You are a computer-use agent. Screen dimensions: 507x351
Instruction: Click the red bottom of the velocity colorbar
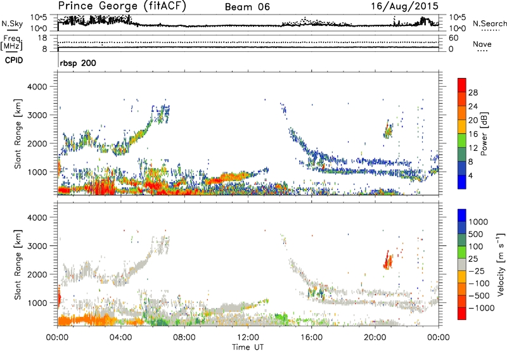pos(462,314)
